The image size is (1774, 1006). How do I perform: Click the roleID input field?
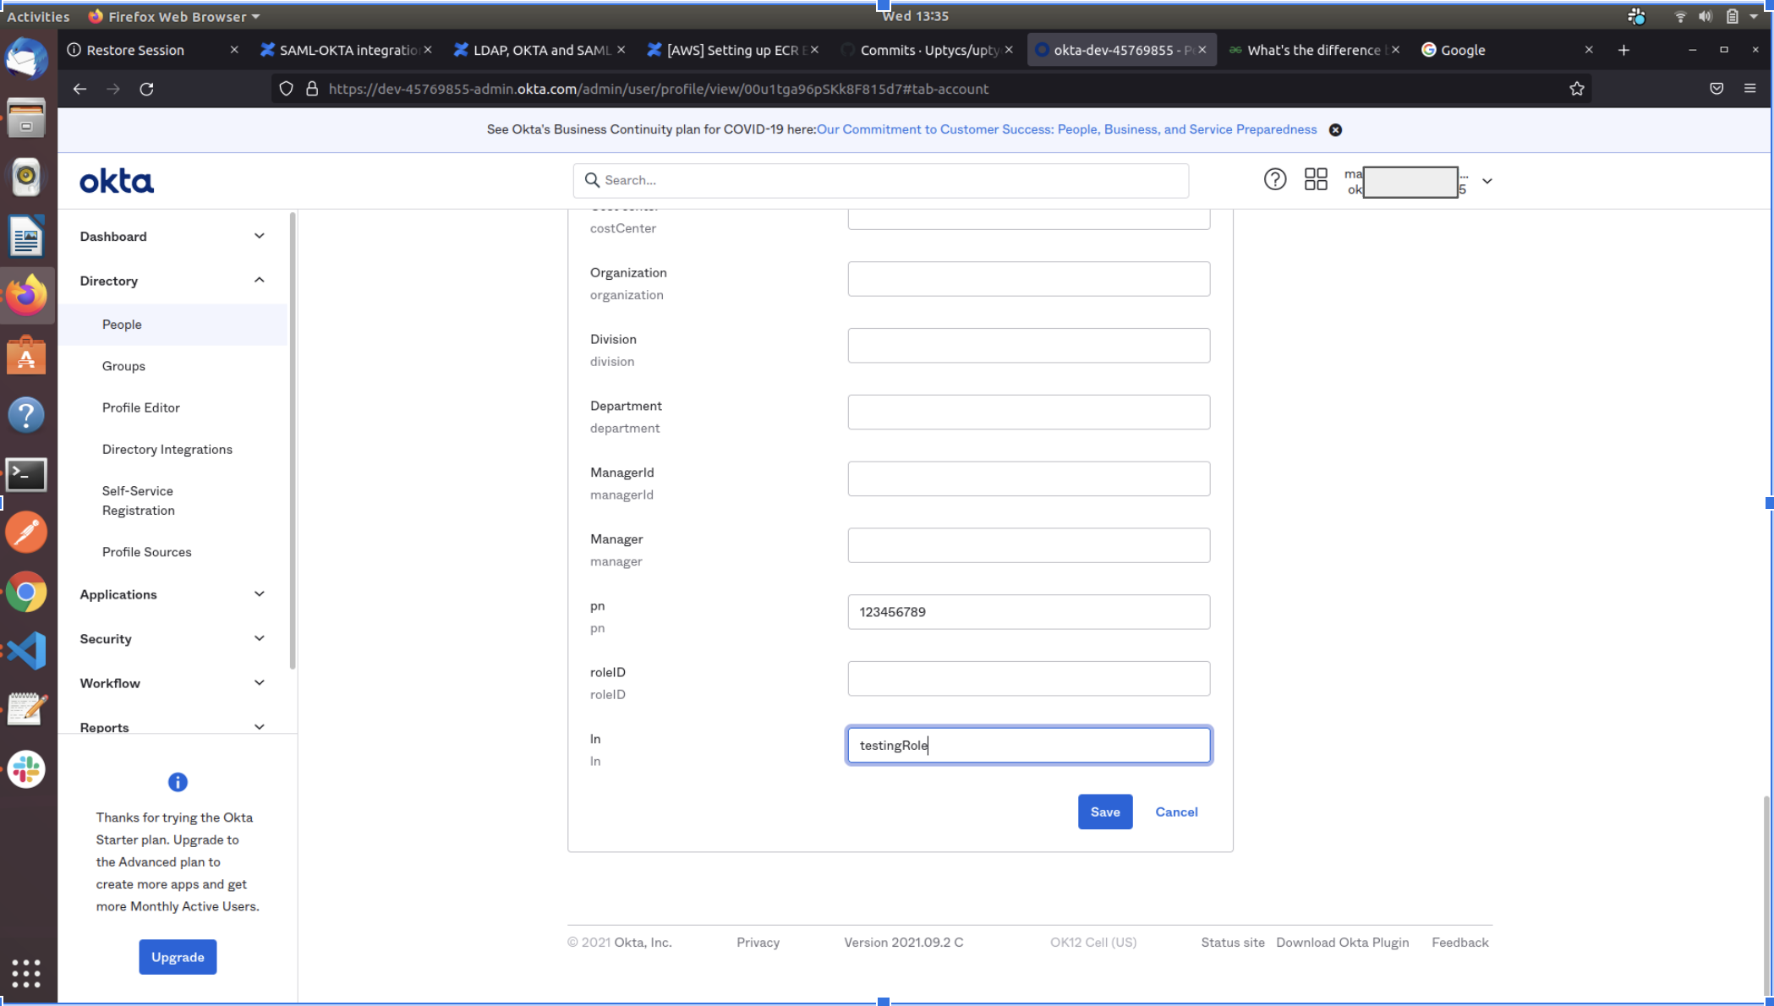tap(1028, 679)
